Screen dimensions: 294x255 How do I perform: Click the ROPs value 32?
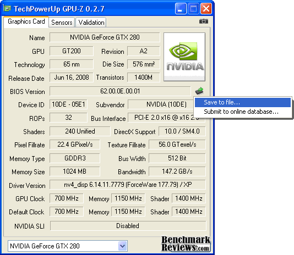(x=68, y=118)
